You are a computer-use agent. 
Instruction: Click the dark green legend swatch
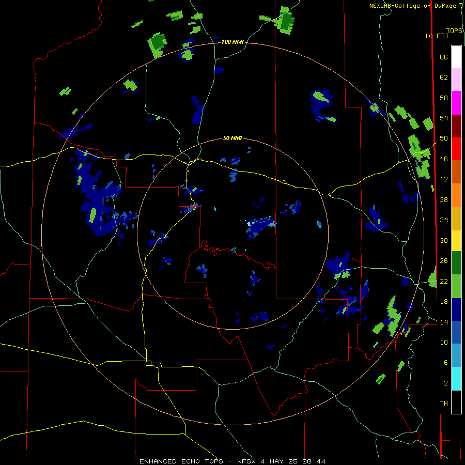[456, 263]
